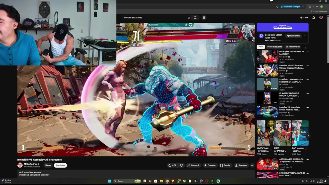This screenshot has width=329, height=185.
Task: Open YouTube notifications bell
Action: (x=314, y=18)
